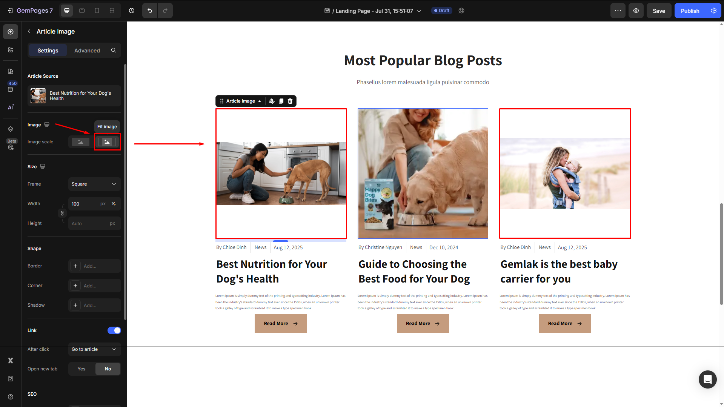
Task: Open the live chat support bubble
Action: pos(707,379)
